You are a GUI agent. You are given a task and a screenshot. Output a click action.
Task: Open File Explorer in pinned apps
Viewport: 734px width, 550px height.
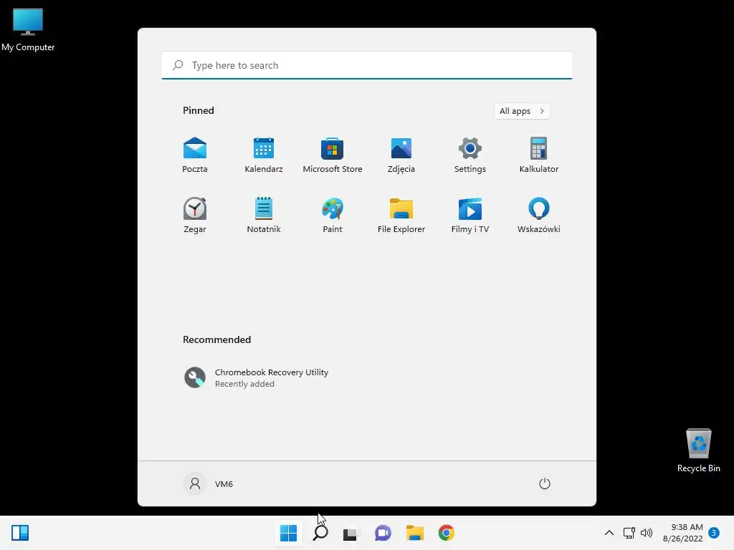pyautogui.click(x=401, y=215)
